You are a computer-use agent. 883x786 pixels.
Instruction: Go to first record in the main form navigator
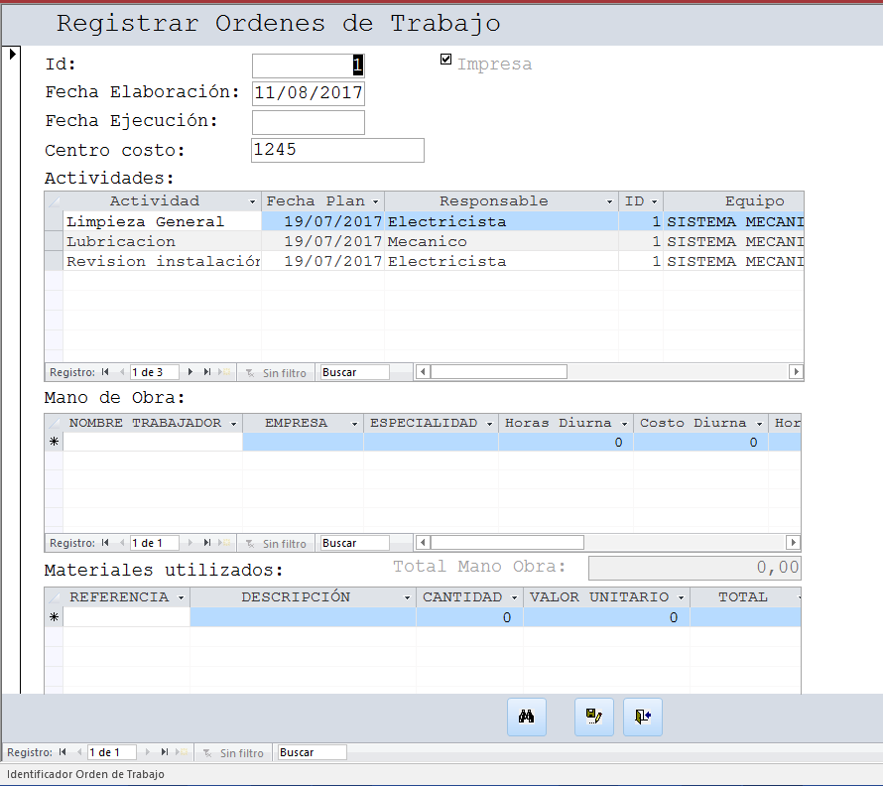tap(63, 753)
